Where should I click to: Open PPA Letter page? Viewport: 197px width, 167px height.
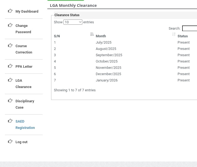tap(24, 66)
